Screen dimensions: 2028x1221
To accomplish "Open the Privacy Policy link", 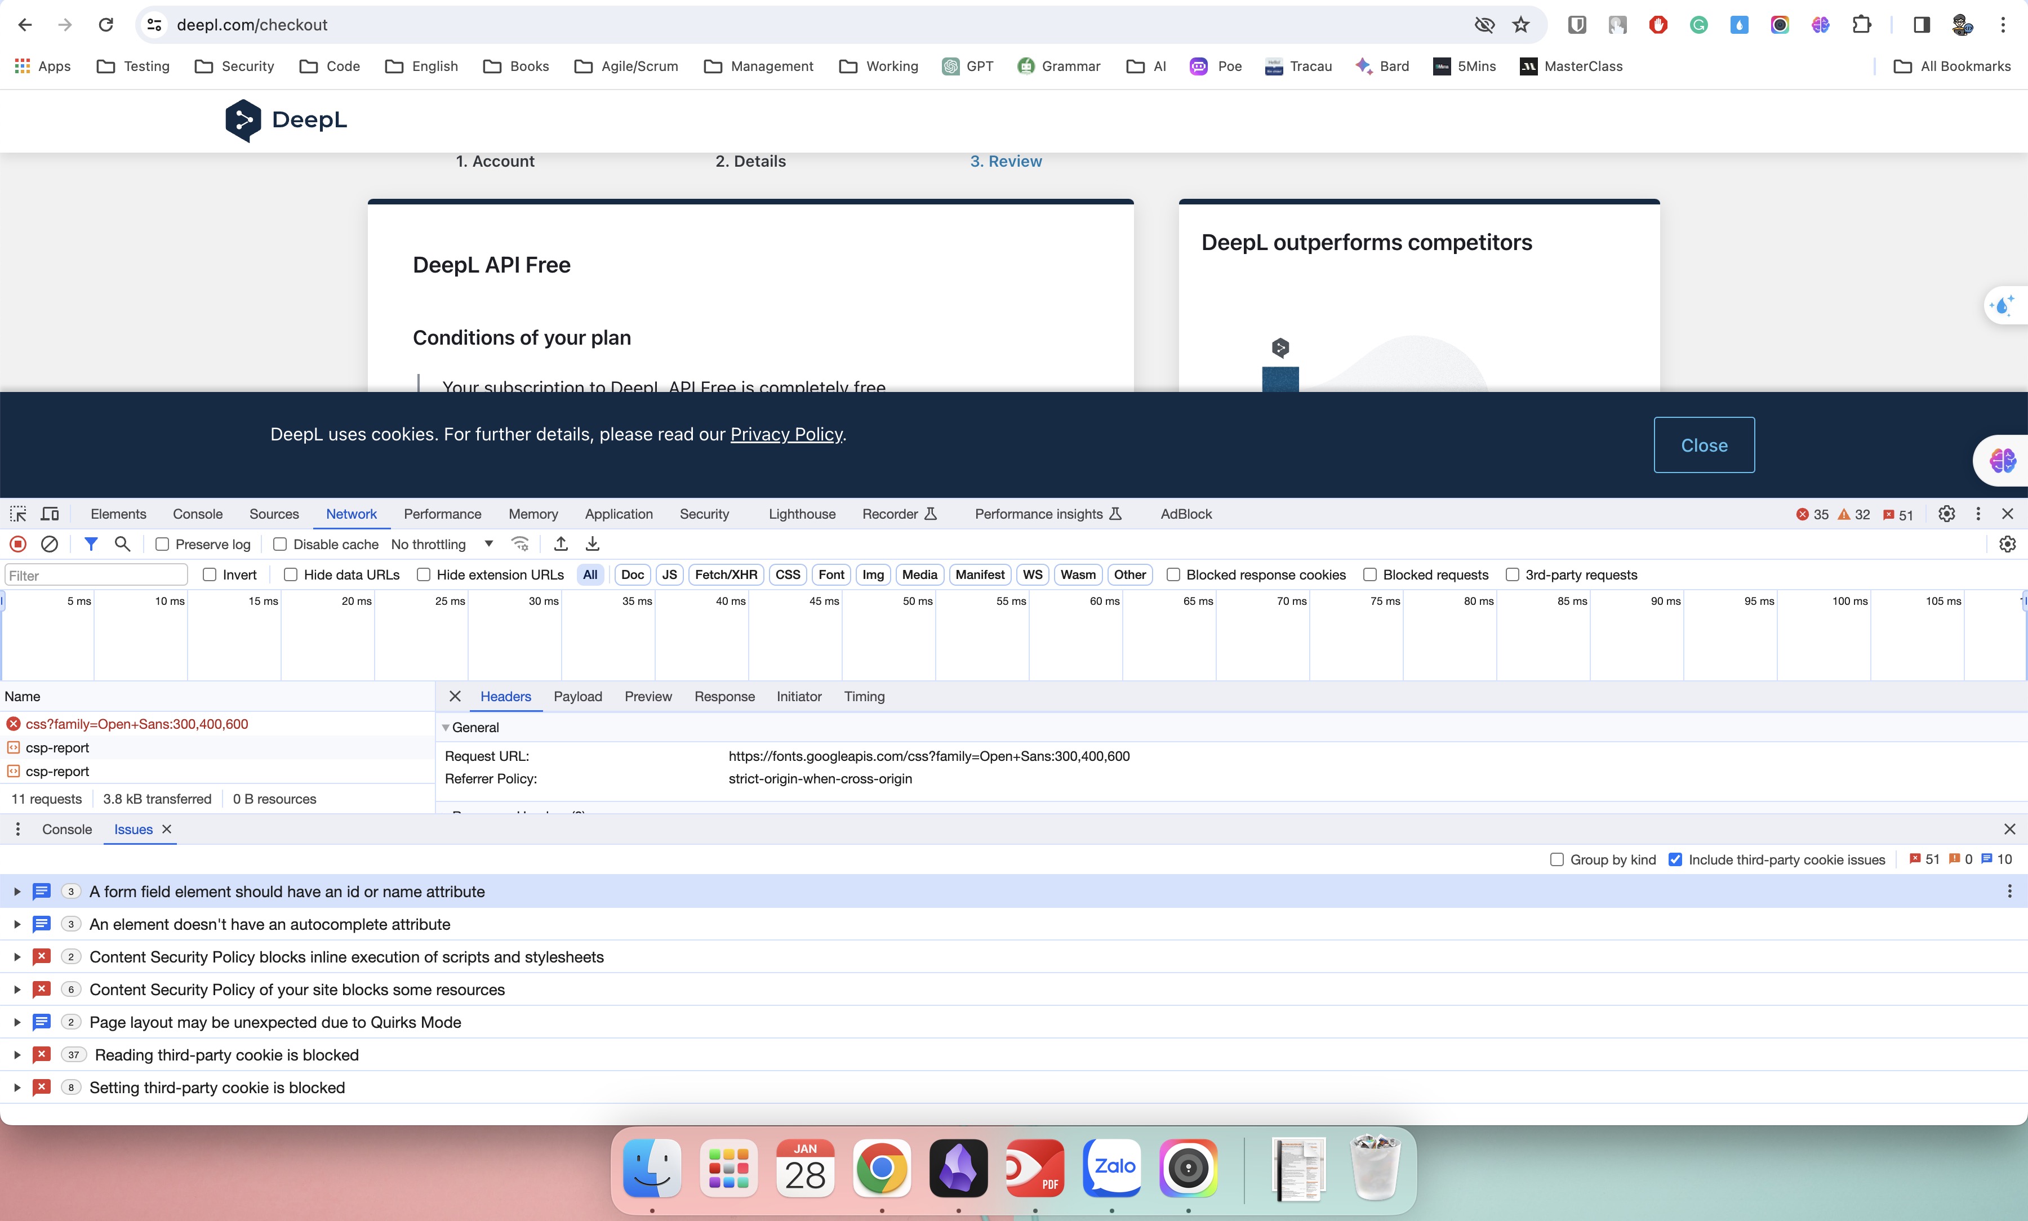I will (x=786, y=434).
